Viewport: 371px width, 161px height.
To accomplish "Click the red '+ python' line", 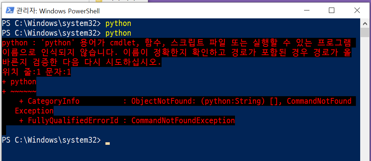I will [19, 82].
